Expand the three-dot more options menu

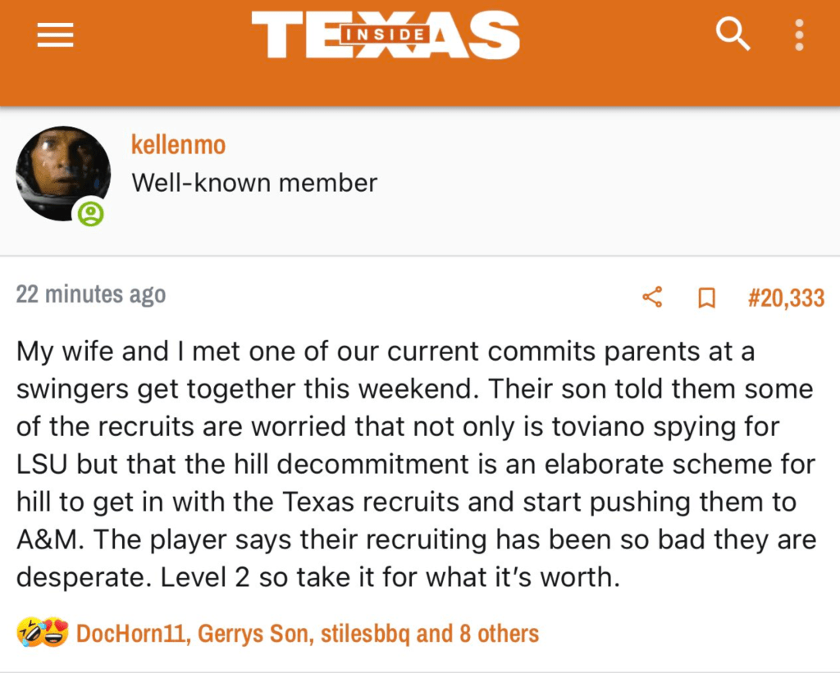(800, 34)
